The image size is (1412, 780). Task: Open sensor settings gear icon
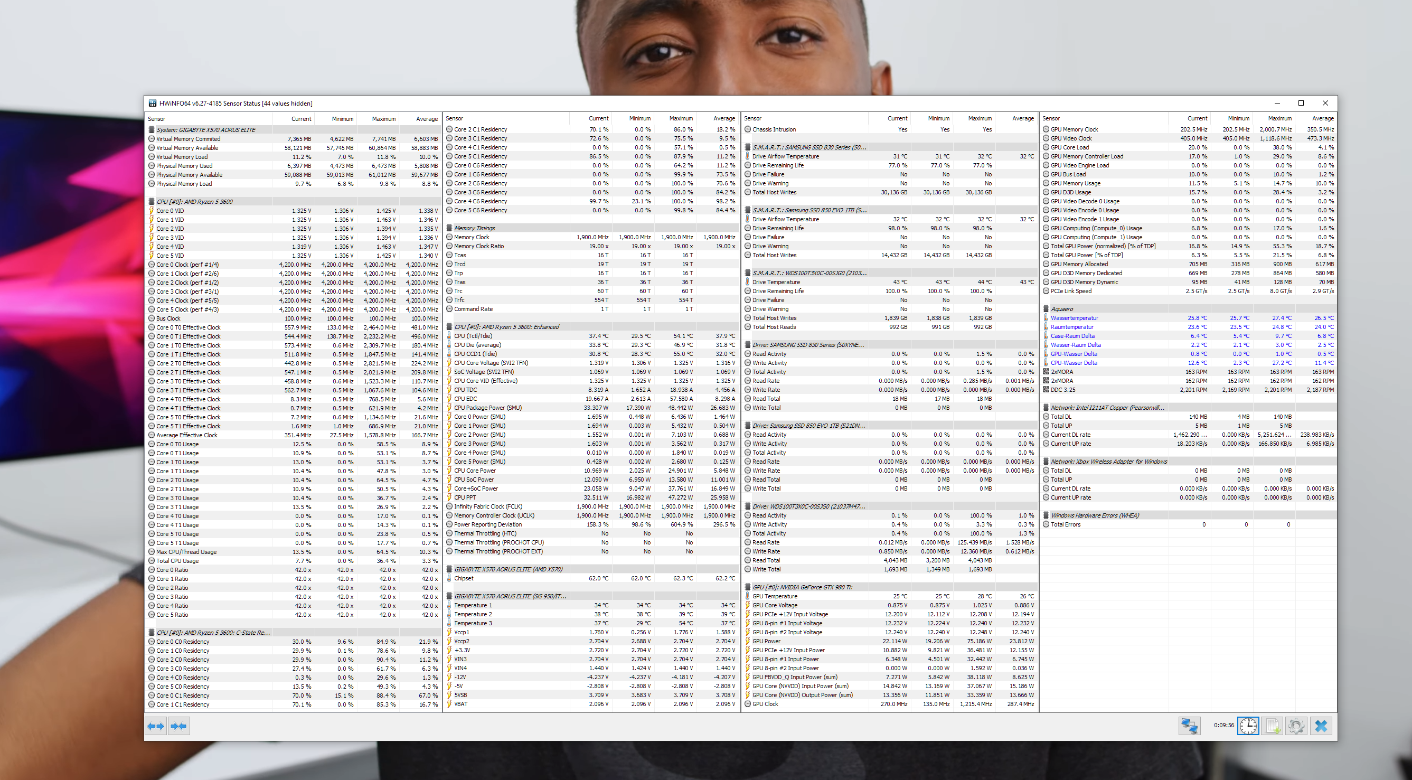tap(1296, 726)
